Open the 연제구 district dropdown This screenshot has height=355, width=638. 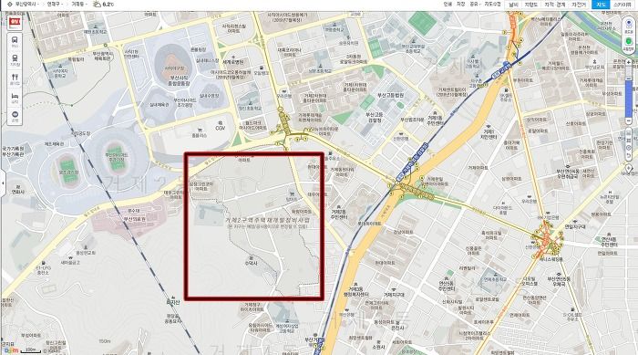pyautogui.click(x=55, y=4)
